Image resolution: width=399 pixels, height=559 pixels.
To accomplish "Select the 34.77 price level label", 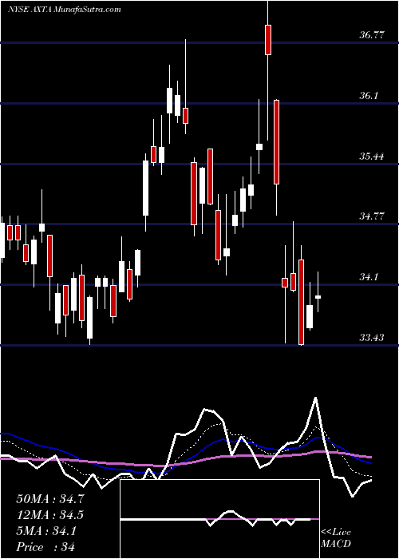I will [x=372, y=216].
